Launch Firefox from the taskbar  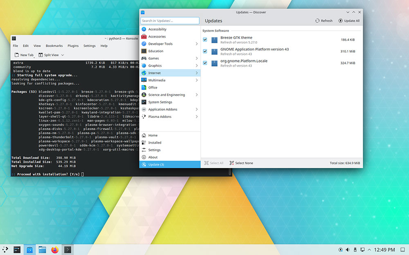55,250
